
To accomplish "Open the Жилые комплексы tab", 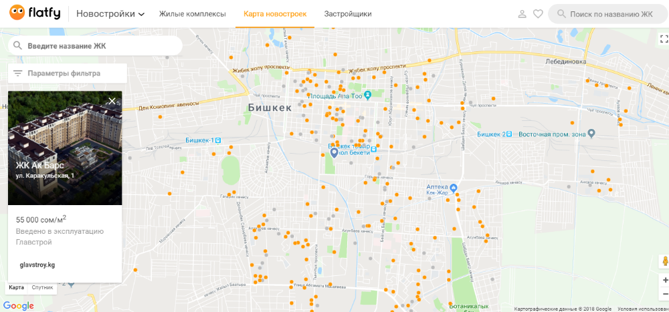I will pos(192,14).
